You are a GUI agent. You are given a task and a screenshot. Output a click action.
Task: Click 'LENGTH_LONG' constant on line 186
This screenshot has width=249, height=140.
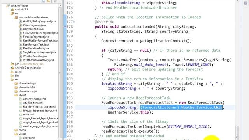[198, 65]
